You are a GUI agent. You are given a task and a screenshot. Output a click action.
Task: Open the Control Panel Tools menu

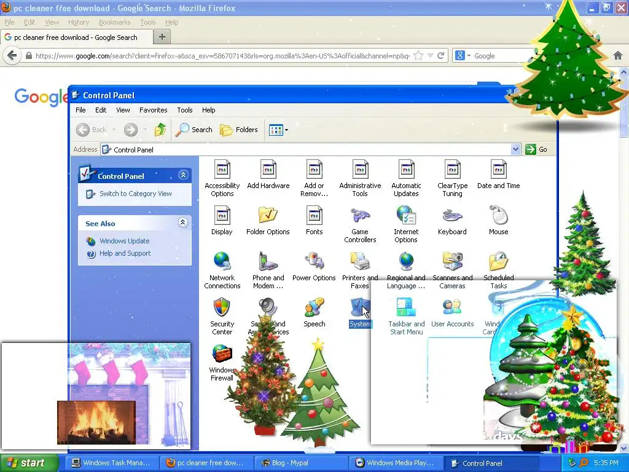pyautogui.click(x=184, y=110)
